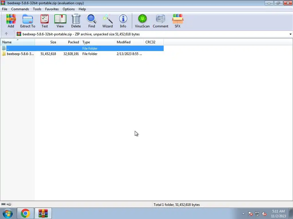Click the parent folder '..' icon
The height and width of the screenshot is (219, 293).
(4, 48)
